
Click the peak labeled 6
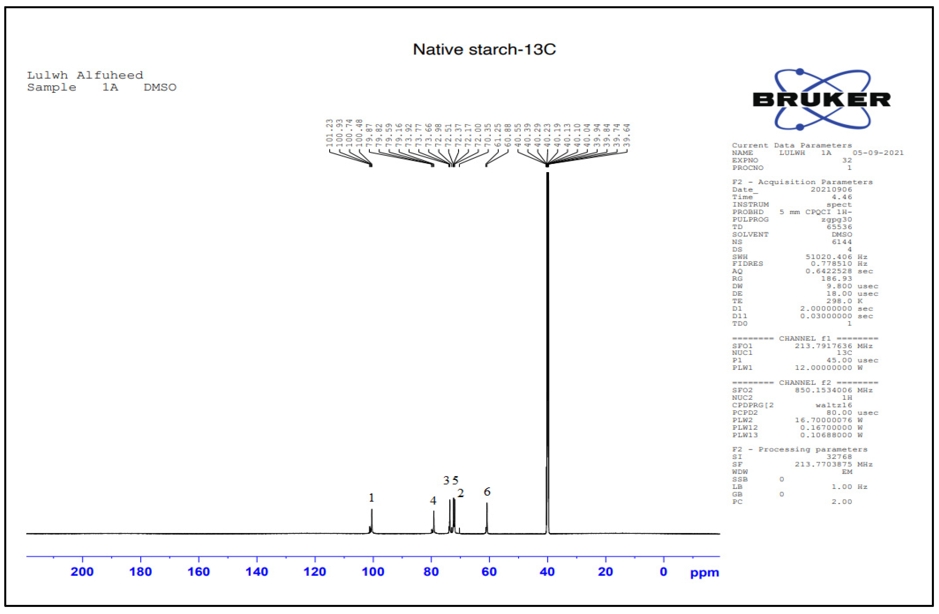pos(487,517)
